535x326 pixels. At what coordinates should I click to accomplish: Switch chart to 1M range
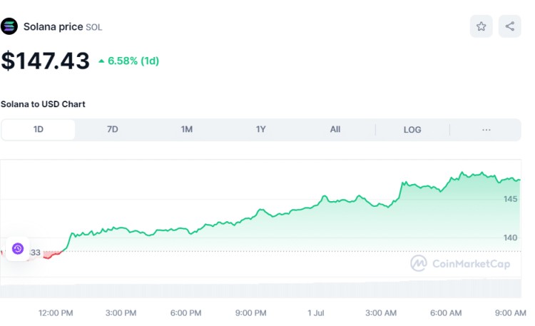click(x=187, y=129)
